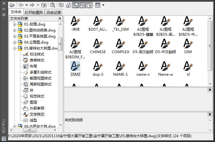Screen dimensions: 215x142
Task: Click the Home icon
Action: [68, 5]
